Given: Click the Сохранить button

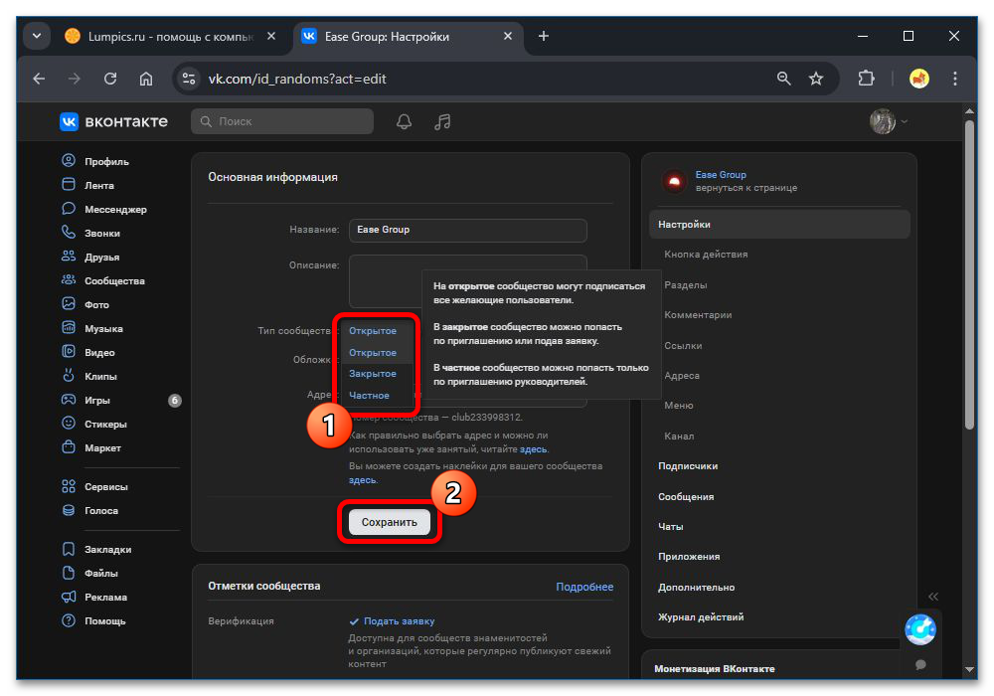Looking at the screenshot, I should pos(390,522).
